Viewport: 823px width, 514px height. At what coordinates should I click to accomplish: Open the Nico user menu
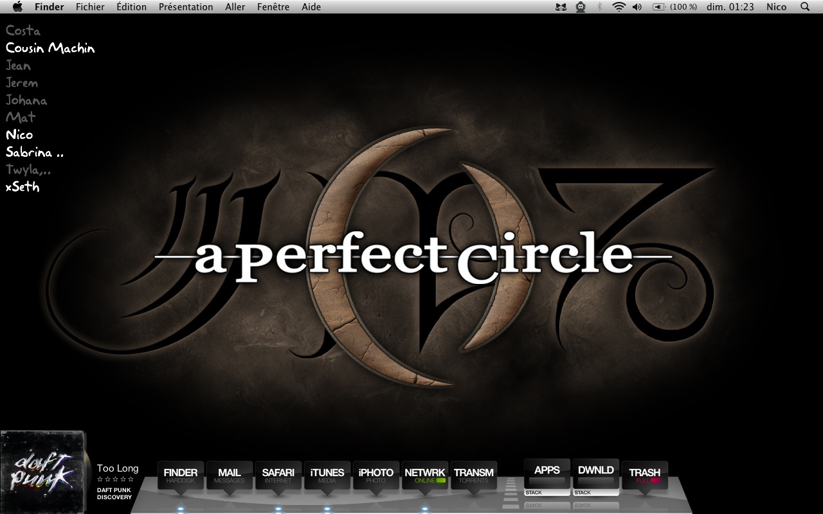[x=776, y=6]
